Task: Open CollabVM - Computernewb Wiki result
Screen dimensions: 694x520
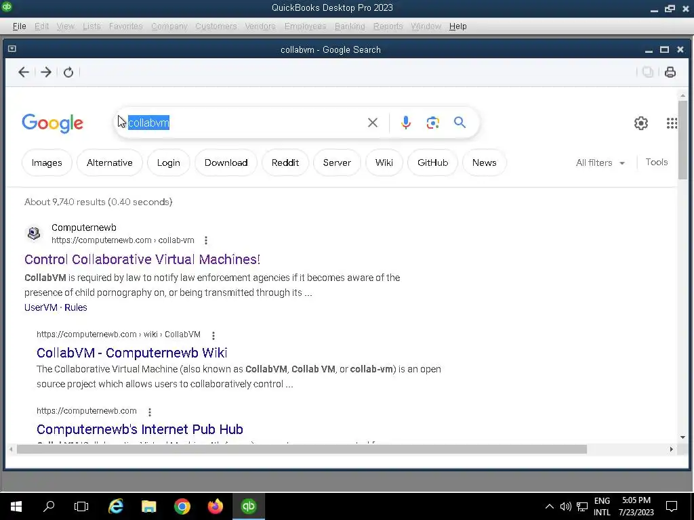Action: point(132,352)
